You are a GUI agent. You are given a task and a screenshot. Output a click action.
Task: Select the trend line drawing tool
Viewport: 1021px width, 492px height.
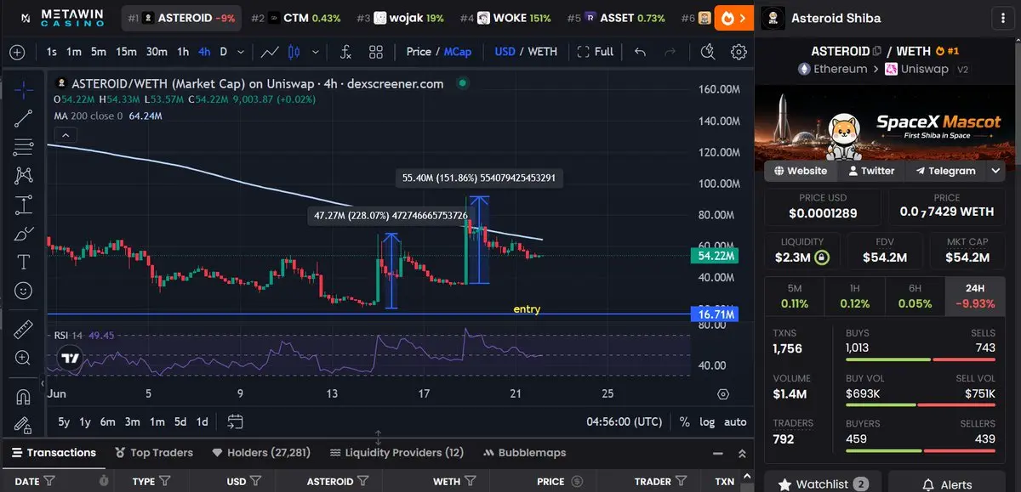(x=24, y=118)
